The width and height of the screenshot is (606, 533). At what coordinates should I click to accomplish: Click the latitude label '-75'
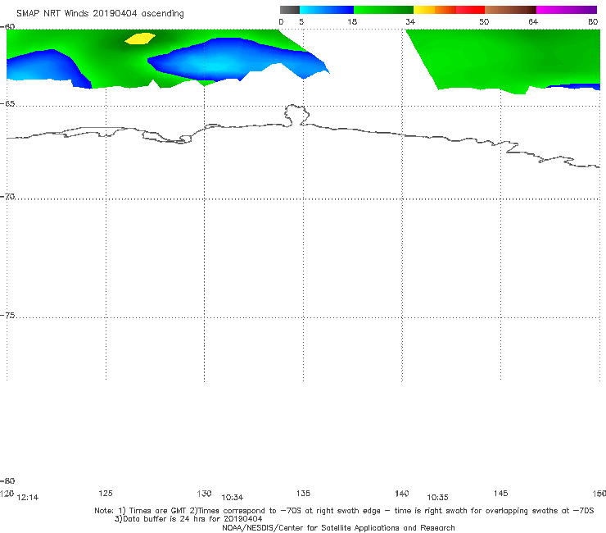point(7,316)
